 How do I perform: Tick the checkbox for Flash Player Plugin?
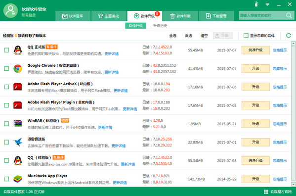tap(6, 105)
